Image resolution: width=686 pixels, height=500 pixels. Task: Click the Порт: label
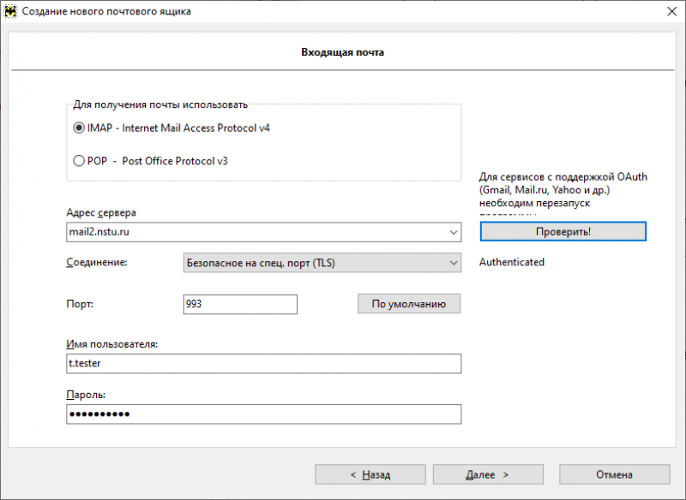click(80, 304)
